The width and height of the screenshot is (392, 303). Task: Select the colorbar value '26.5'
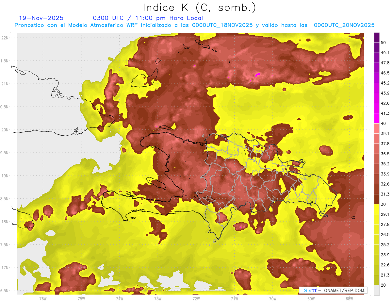385,235
